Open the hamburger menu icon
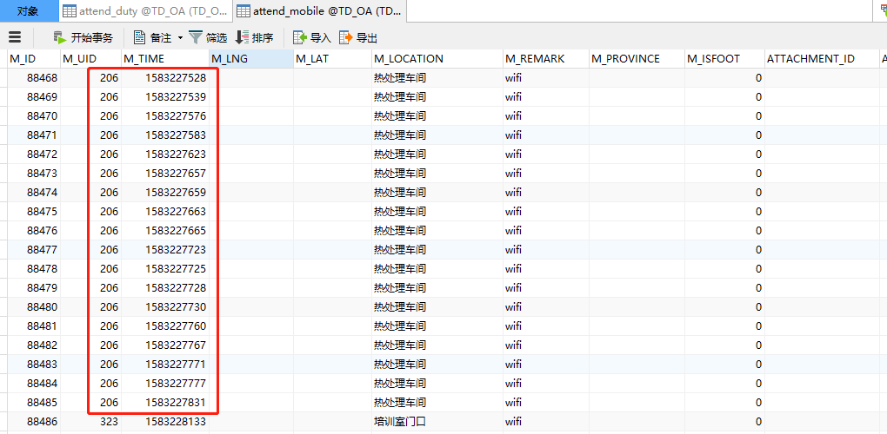The image size is (887, 434). (x=15, y=37)
